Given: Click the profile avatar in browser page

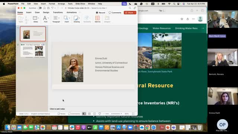Looking at the screenshot, I should (200, 19).
